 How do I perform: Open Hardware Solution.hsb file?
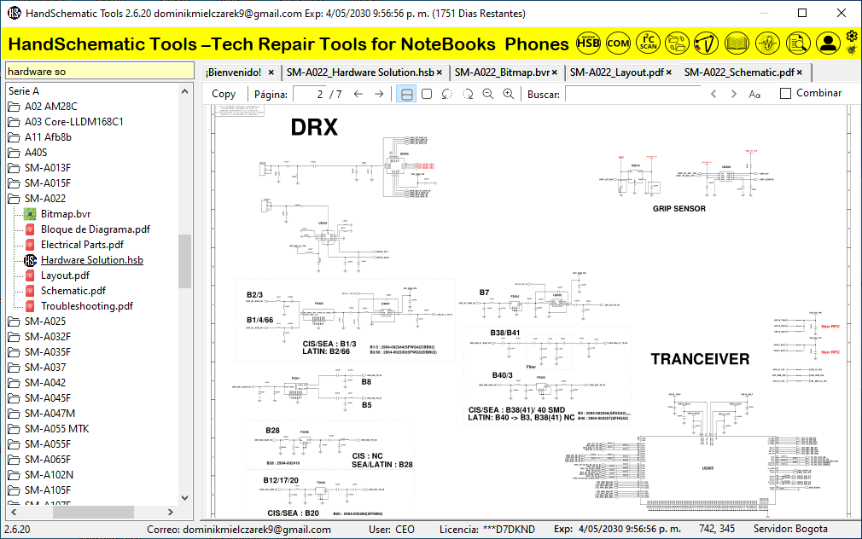point(92,260)
